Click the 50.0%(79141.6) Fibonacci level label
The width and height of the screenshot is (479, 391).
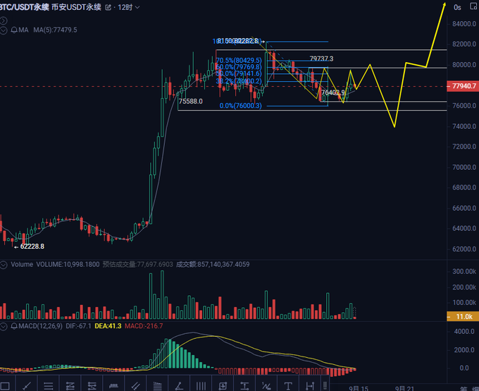coord(239,73)
